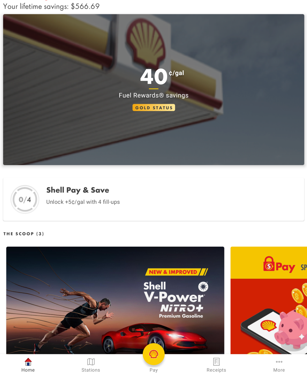Tap the yellow Shell Pay button
This screenshot has width=307, height=373.
(153, 354)
